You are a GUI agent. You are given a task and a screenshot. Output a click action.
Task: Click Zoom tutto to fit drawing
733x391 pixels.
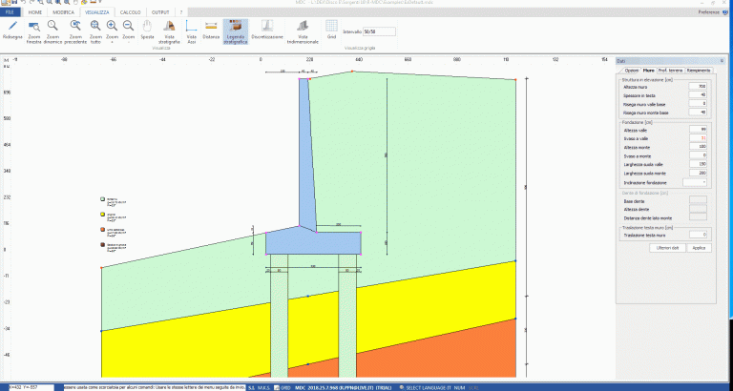click(95, 30)
